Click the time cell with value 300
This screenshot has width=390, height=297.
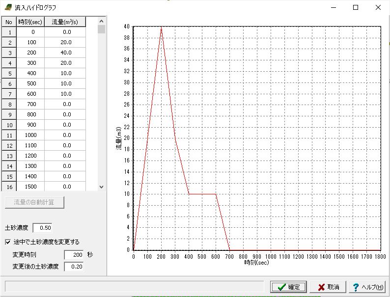(30, 63)
